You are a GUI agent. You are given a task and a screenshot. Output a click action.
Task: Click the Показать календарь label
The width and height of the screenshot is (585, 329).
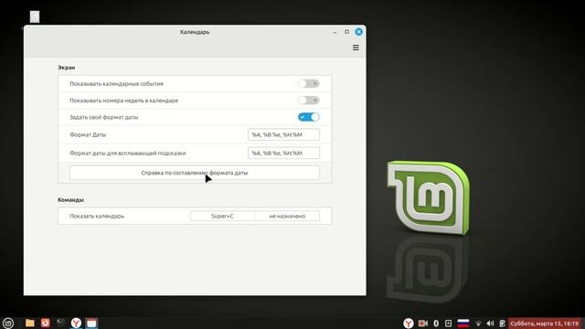point(97,216)
